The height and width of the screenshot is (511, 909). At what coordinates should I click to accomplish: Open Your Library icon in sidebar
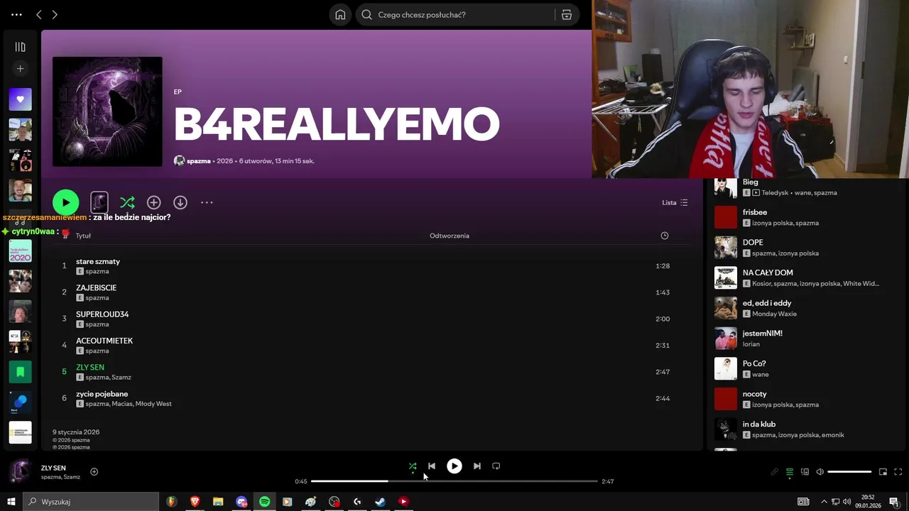tap(20, 47)
